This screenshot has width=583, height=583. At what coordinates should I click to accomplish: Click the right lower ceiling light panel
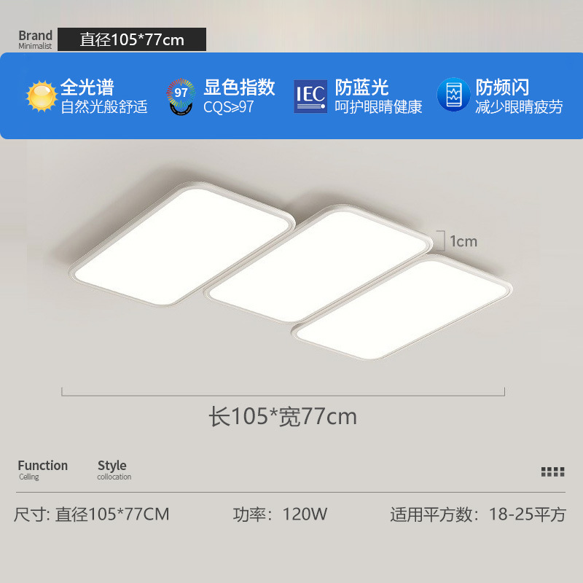402,308
